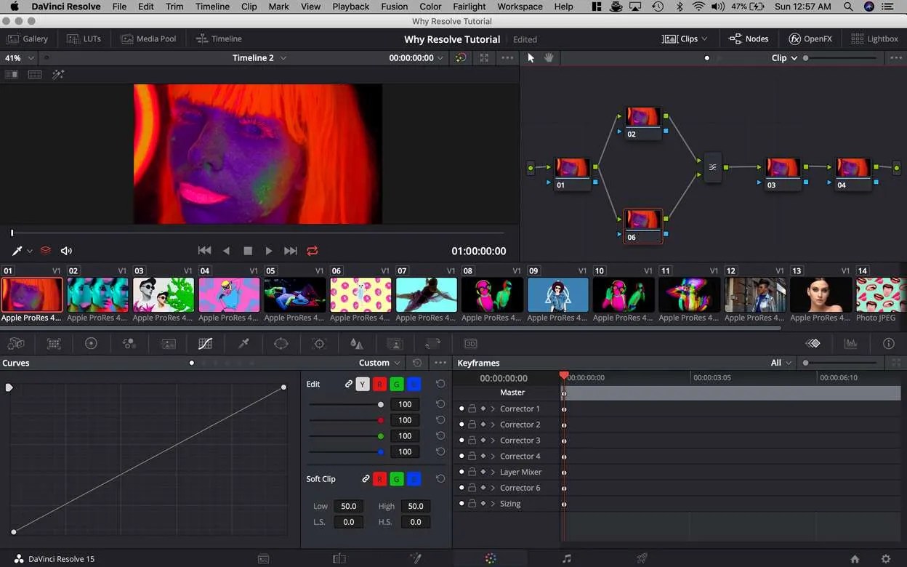Open the RGB Mixer palette
This screenshot has width=907, height=567.
click(129, 344)
